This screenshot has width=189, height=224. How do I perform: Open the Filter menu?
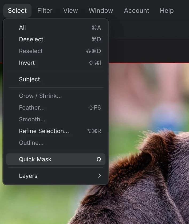tap(45, 11)
